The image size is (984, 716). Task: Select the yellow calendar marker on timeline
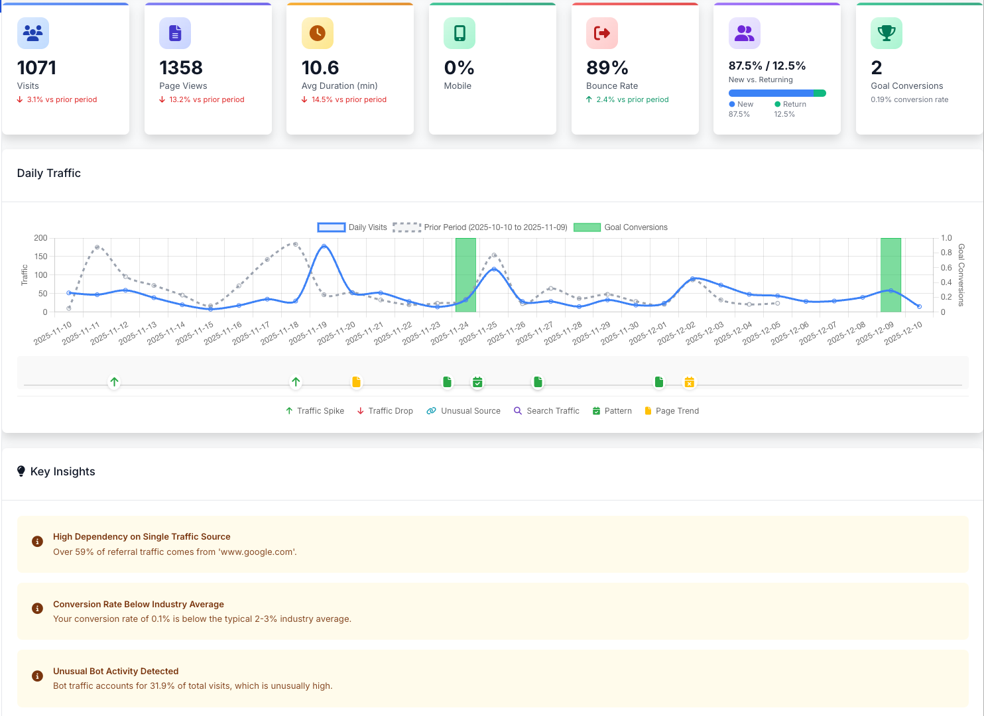point(690,382)
